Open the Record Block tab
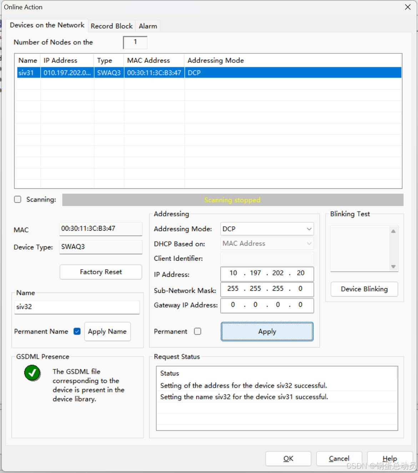The width and height of the screenshot is (418, 473). tap(112, 26)
